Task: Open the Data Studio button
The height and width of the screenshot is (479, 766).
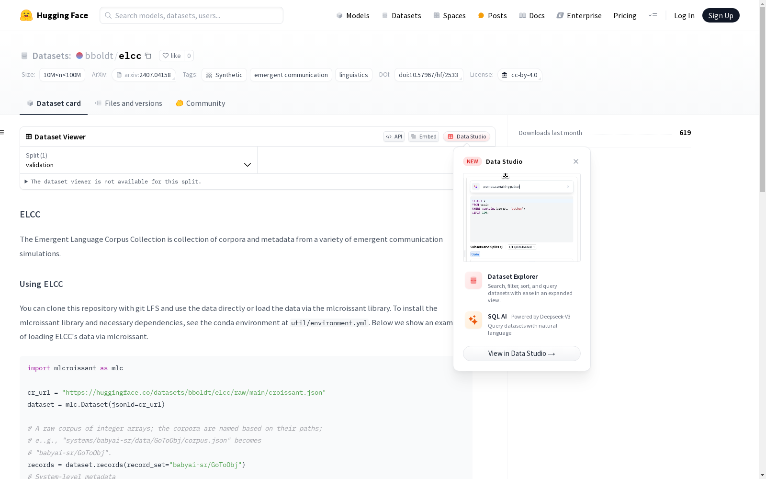Action: pyautogui.click(x=466, y=137)
